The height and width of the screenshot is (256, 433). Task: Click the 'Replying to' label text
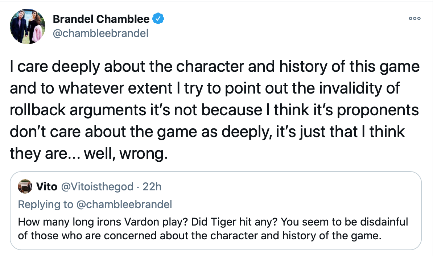point(46,205)
